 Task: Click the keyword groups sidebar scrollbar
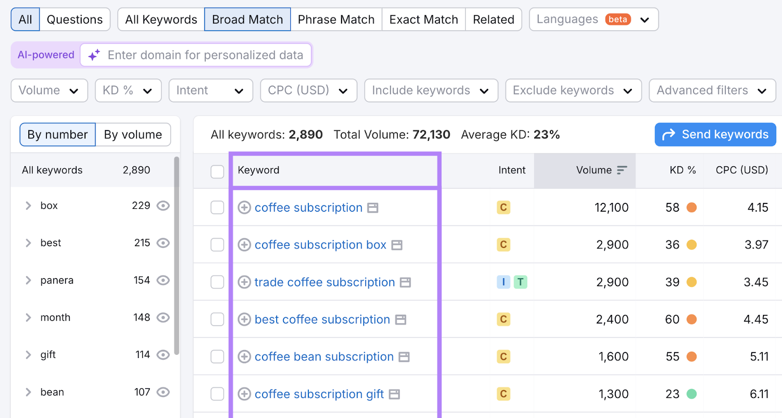(176, 254)
